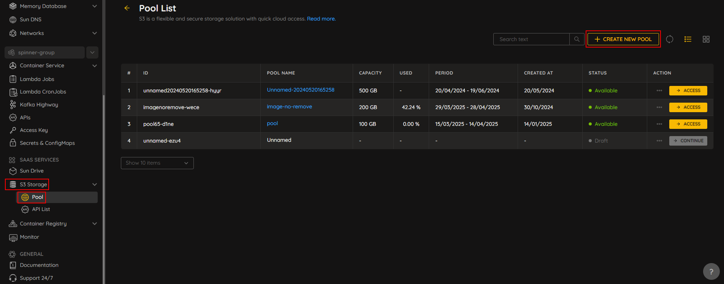Click the Container Service icon
This screenshot has height=284, width=724.
pyautogui.click(x=13, y=65)
